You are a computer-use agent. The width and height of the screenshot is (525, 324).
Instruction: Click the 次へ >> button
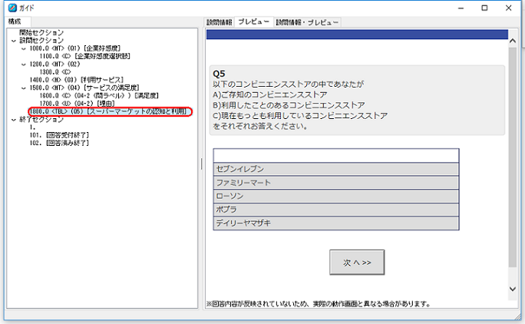click(x=357, y=263)
